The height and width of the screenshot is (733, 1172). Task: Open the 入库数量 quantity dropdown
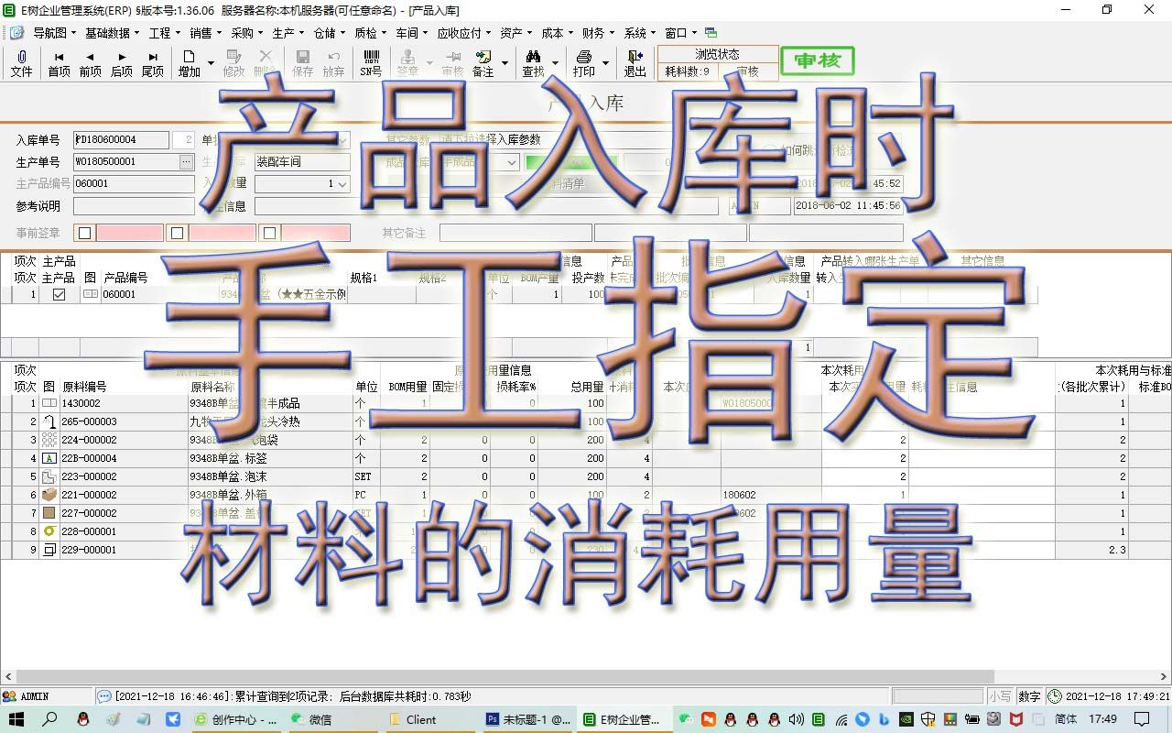point(342,184)
